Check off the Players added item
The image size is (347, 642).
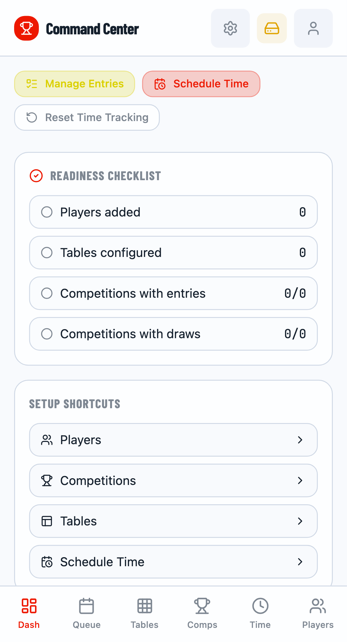click(x=47, y=212)
